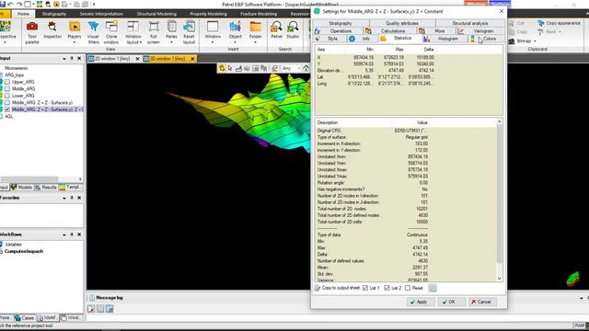The image size is (589, 331).
Task: Open the Any selection dropdown in viewport toolbar
Action: point(291,68)
